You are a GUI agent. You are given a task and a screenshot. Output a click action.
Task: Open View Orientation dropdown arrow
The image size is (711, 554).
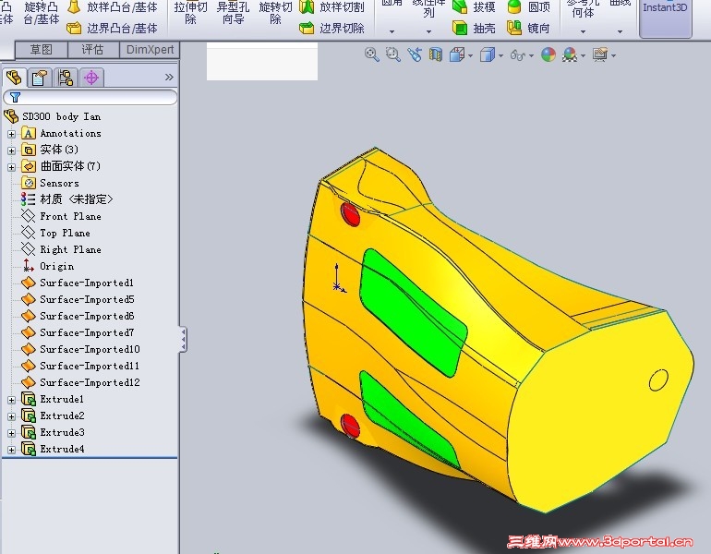tap(470, 55)
